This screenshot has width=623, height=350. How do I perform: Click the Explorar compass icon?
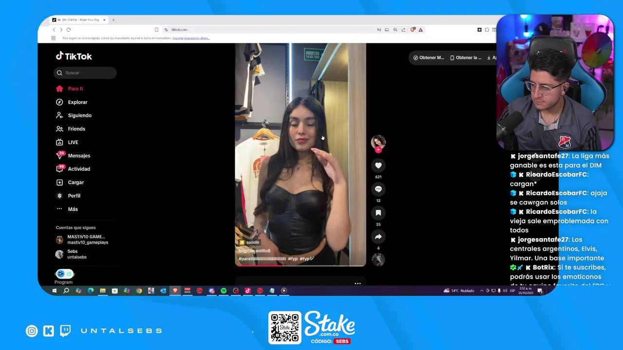coord(59,102)
